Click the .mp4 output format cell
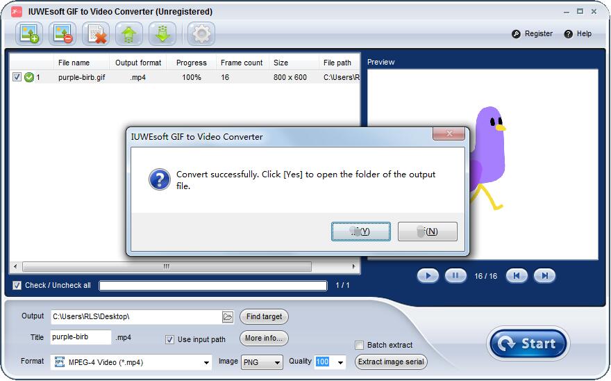 tap(138, 77)
